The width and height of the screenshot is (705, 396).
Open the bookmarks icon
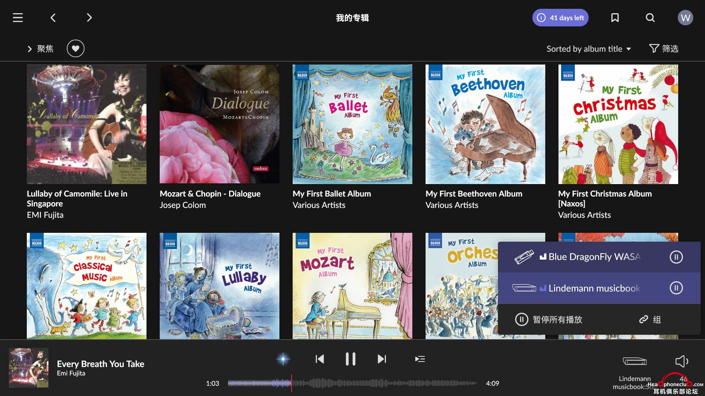[615, 18]
